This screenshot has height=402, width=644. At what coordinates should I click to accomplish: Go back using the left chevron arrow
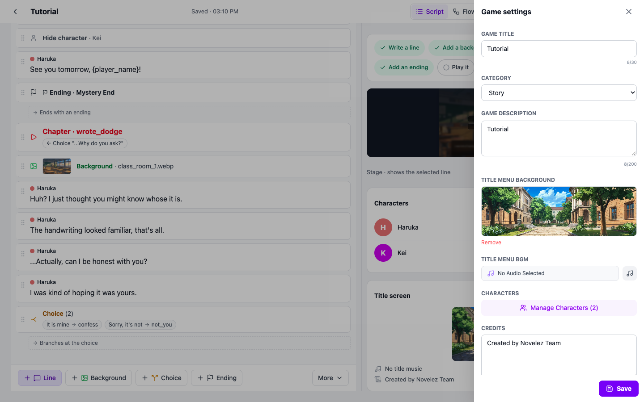pyautogui.click(x=15, y=12)
